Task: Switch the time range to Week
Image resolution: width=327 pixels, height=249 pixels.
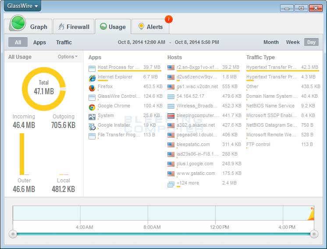Action: click(292, 42)
